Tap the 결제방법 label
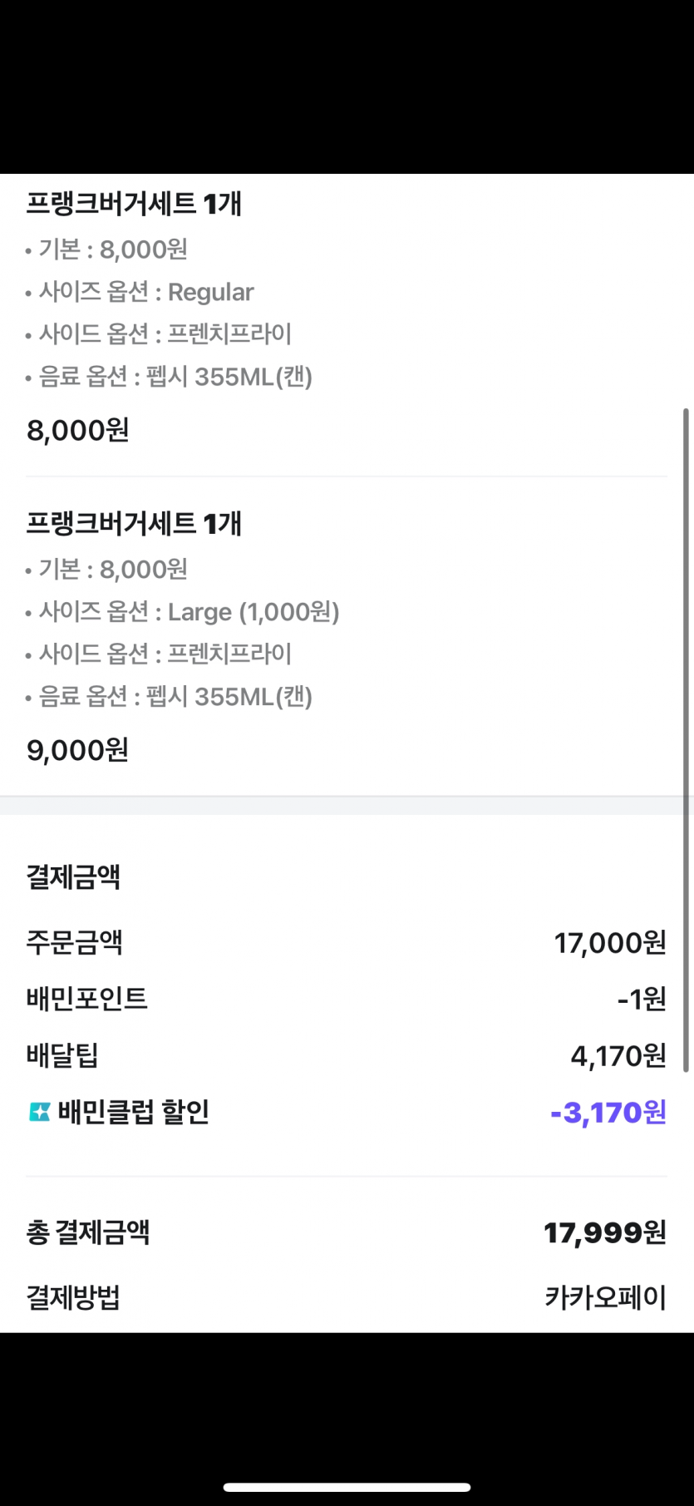 click(73, 1296)
